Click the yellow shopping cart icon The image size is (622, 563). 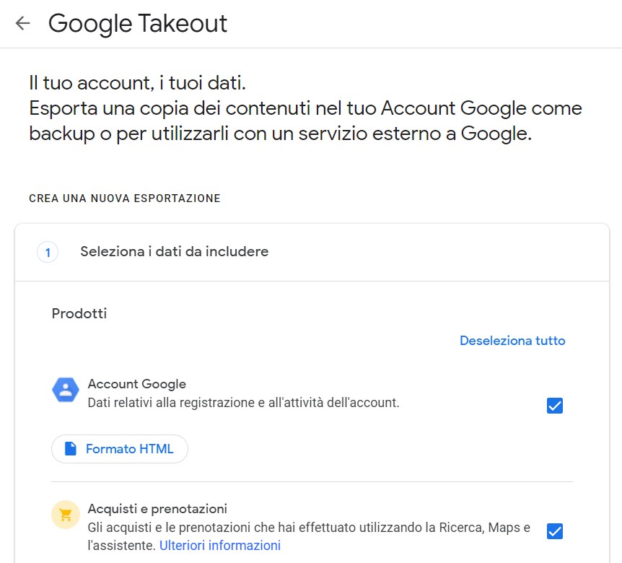[66, 515]
